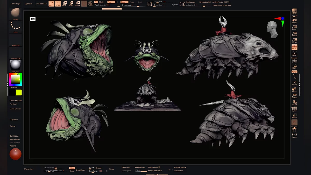The height and width of the screenshot is (175, 311).
Task: Click Fix Mesh button
Action: tap(13, 104)
